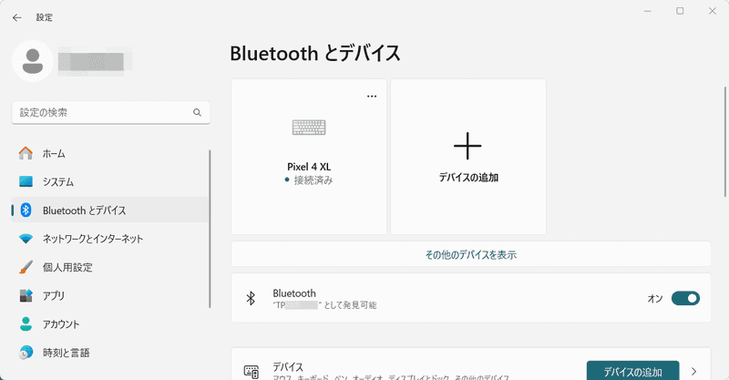Click the main page scrollbar
This screenshot has height=380, width=729.
point(724,142)
